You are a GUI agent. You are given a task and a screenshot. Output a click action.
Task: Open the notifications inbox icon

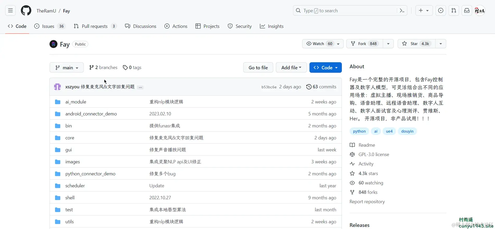click(x=467, y=11)
